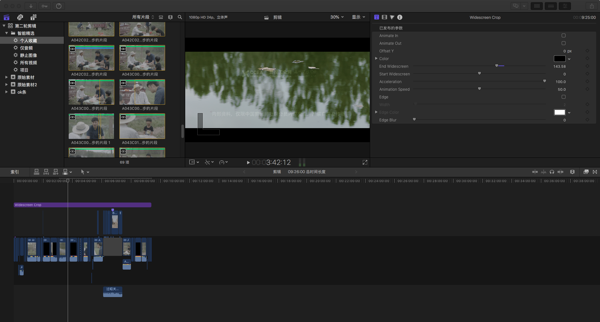Open the 索引 timeline index
This screenshot has width=600, height=322.
[15, 172]
